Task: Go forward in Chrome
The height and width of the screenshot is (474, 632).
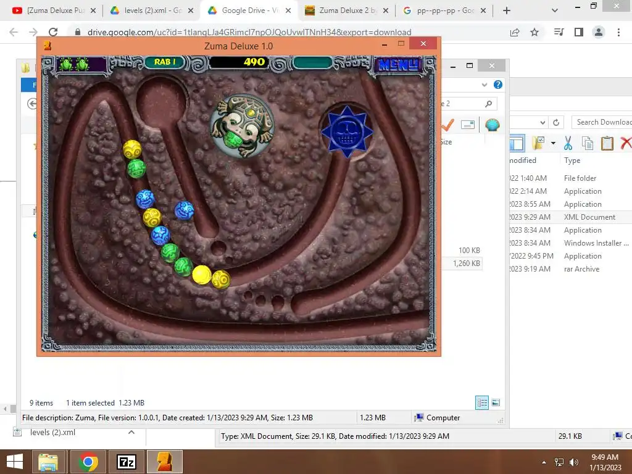Action: click(33, 32)
